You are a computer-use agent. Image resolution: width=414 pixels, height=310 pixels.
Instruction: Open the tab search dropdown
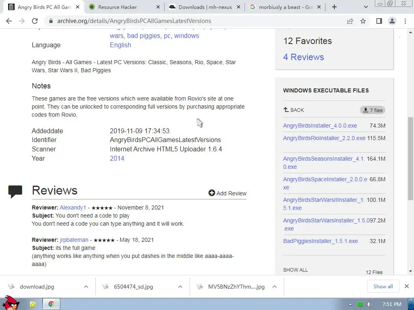click(x=365, y=7)
